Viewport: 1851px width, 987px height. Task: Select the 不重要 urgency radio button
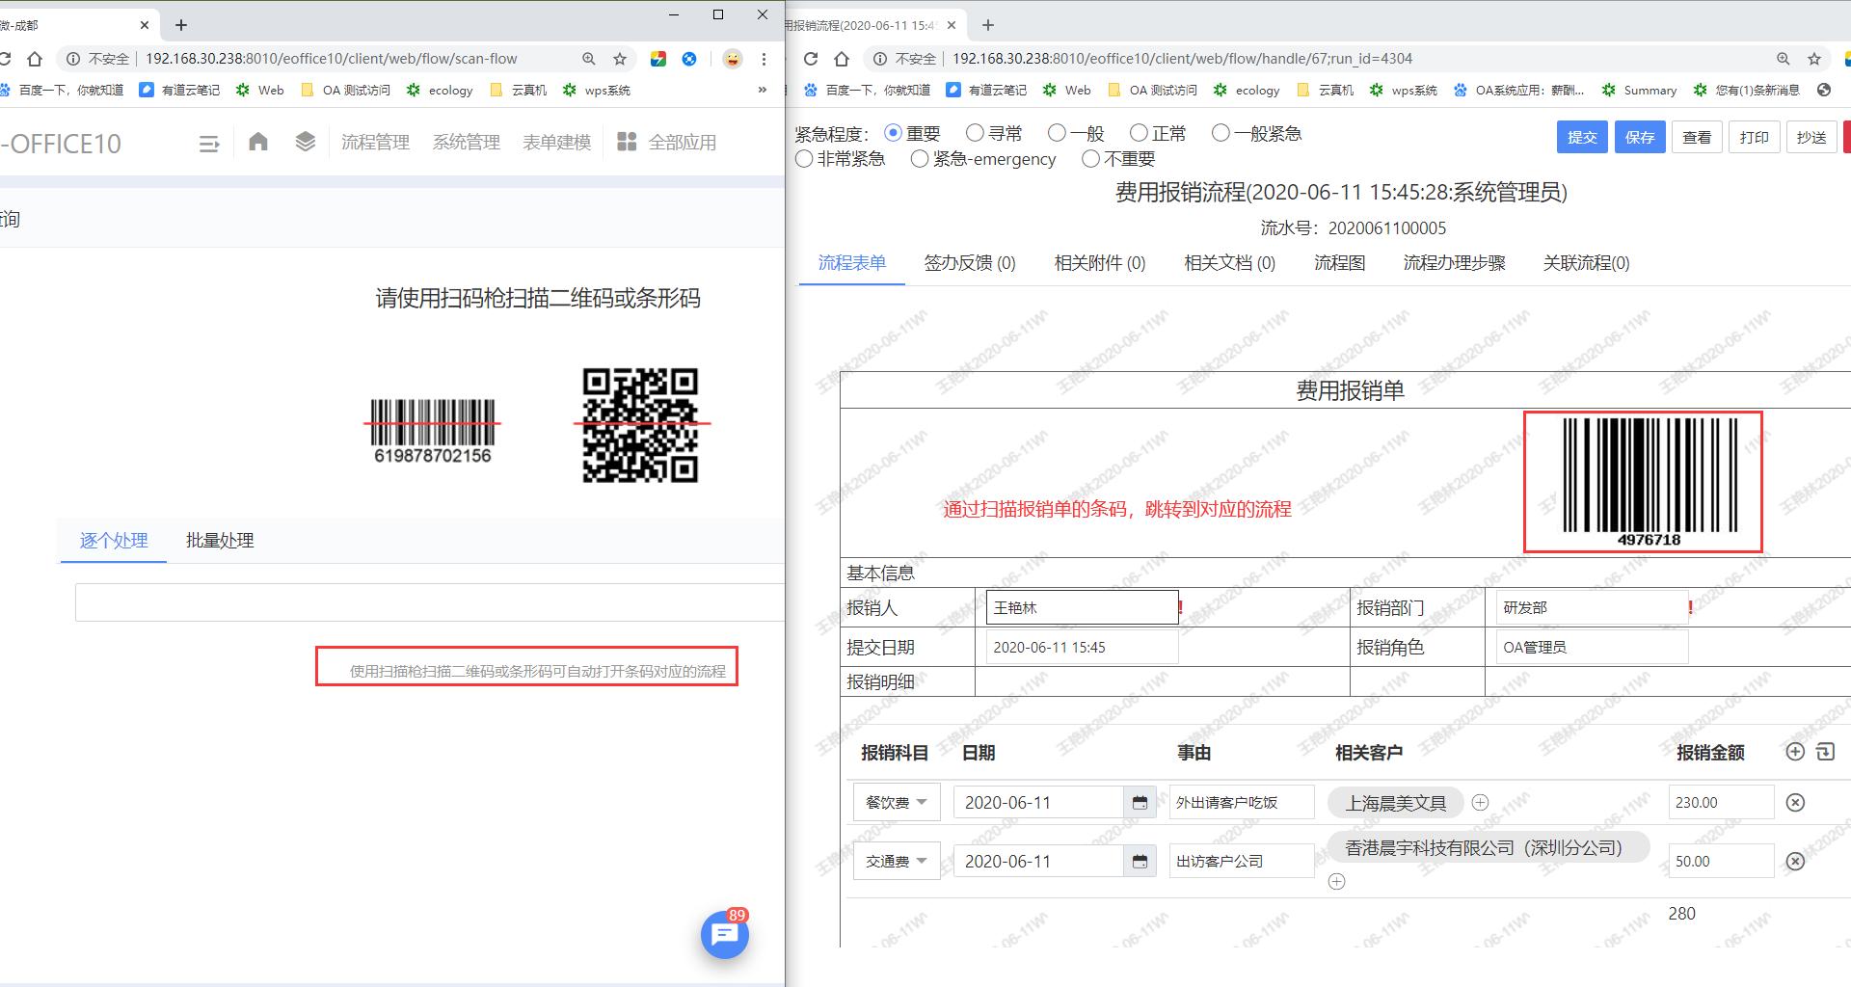point(1090,158)
